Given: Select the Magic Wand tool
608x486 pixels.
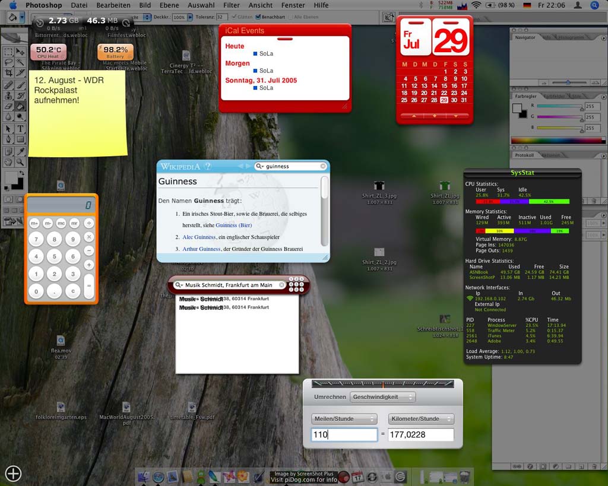Looking at the screenshot, I should [20, 62].
